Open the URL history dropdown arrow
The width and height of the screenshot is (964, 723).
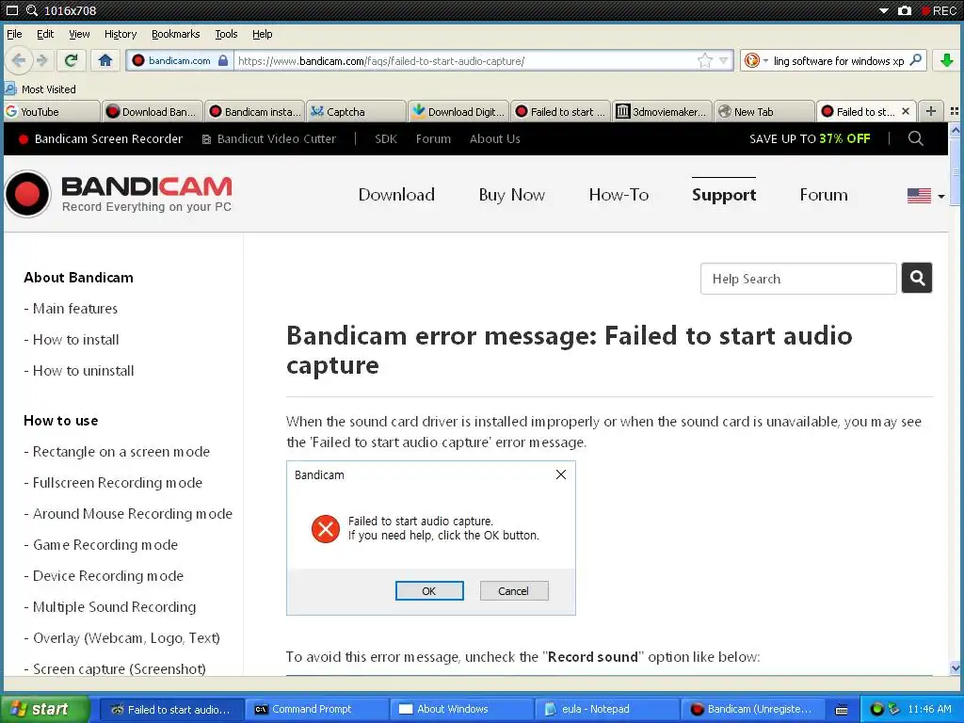coord(724,60)
